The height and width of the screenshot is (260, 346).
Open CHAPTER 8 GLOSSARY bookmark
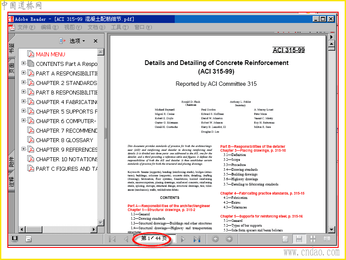click(64, 140)
